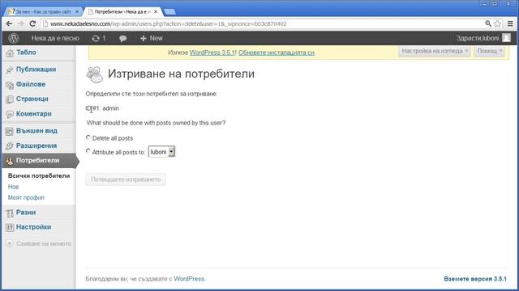Click the user avatar in admin bar

tap(506, 38)
